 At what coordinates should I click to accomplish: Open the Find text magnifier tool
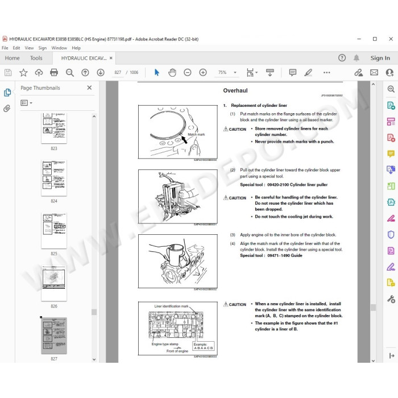[69, 73]
